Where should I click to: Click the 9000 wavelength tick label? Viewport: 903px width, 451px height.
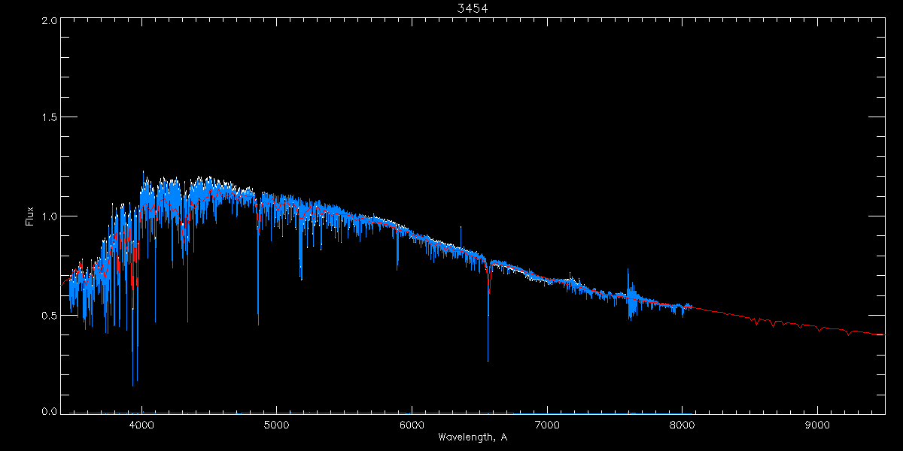(x=817, y=425)
